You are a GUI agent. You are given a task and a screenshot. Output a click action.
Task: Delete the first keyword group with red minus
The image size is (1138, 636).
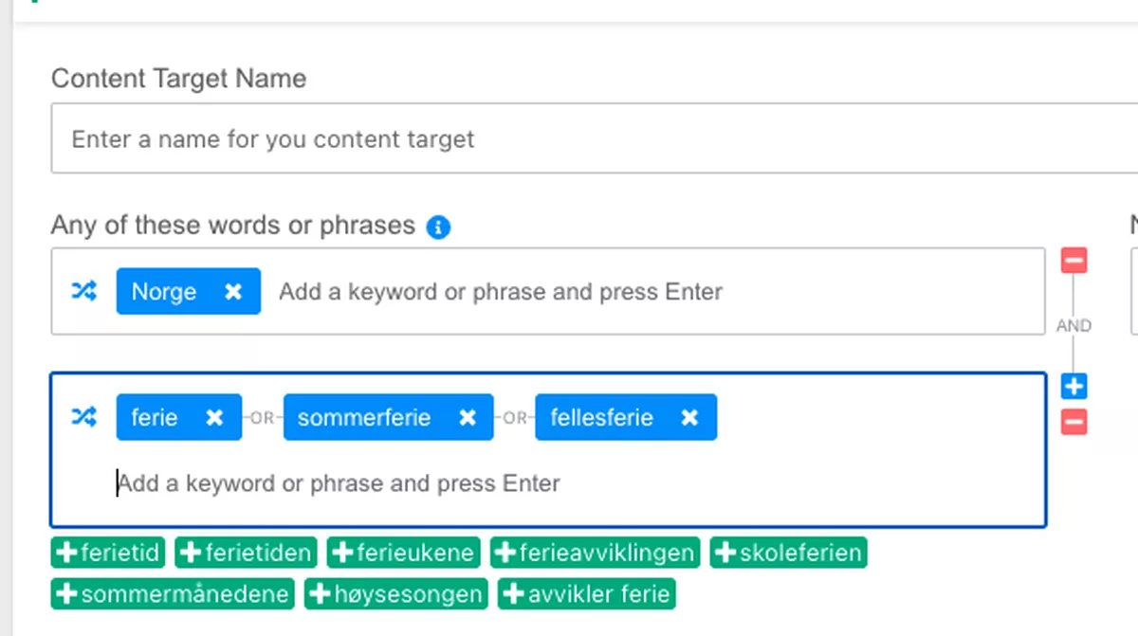(x=1074, y=261)
